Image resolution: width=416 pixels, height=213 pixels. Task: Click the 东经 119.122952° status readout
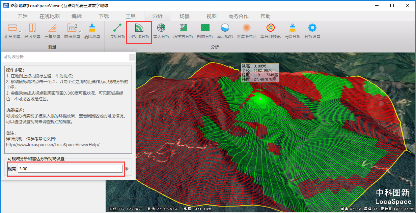126,209
